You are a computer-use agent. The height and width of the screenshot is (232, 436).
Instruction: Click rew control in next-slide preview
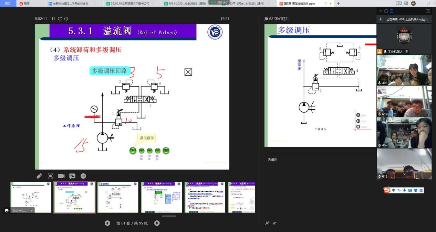point(359,121)
